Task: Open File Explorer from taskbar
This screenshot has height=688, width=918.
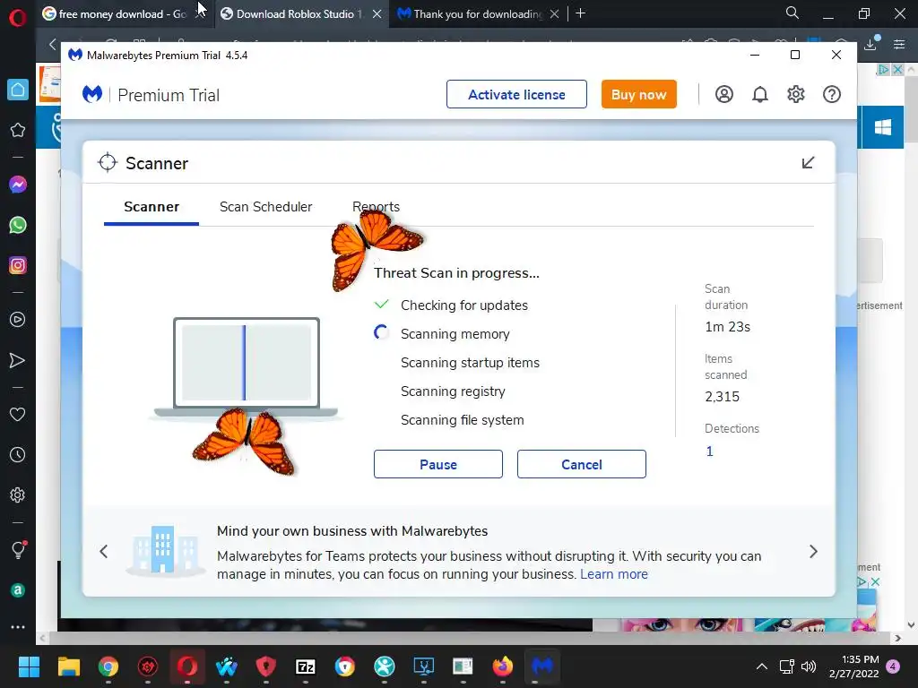Action: pyautogui.click(x=68, y=666)
